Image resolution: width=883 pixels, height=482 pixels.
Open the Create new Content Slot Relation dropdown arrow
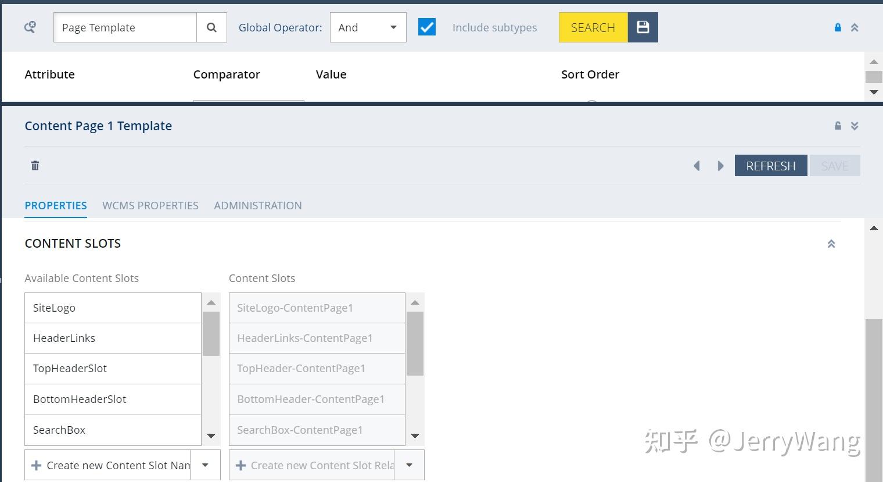click(409, 465)
